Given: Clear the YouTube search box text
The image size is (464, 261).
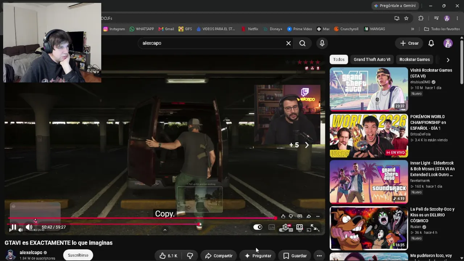Looking at the screenshot, I should 289,43.
